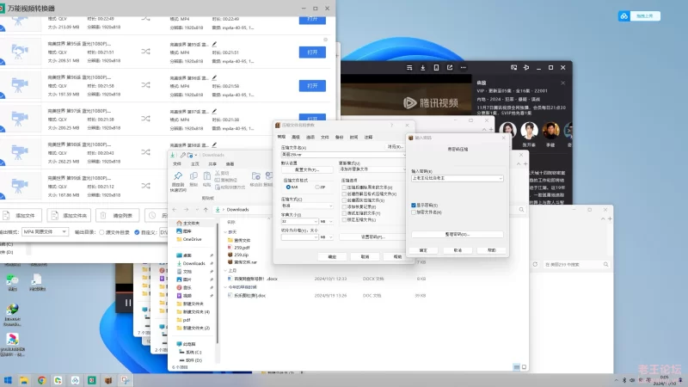Edit output name pencil icon for episode 97
The height and width of the screenshot is (387, 688).
coord(214,112)
